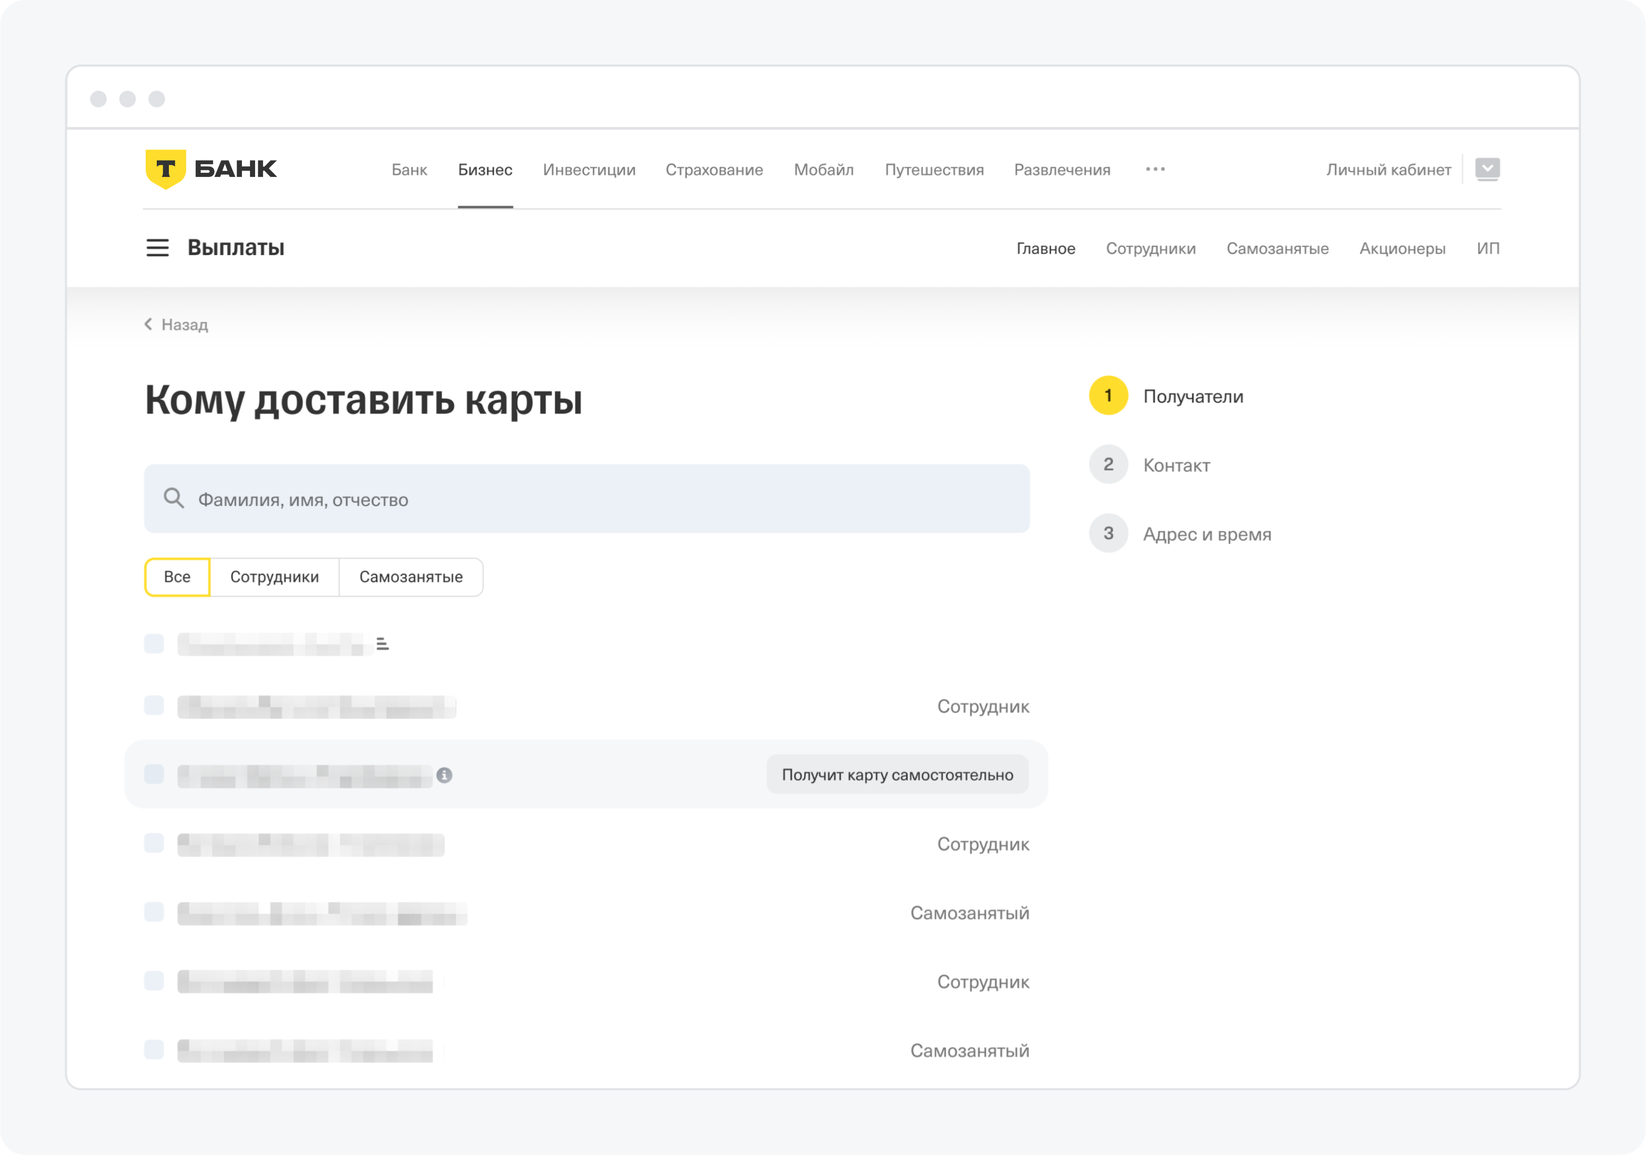This screenshot has width=1646, height=1155.
Task: Toggle the select-all checkbox in list header
Action: (154, 644)
